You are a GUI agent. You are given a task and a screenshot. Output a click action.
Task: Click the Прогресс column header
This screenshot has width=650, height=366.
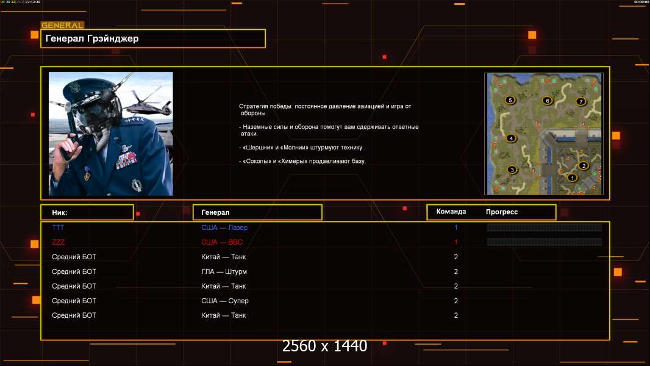(x=502, y=212)
